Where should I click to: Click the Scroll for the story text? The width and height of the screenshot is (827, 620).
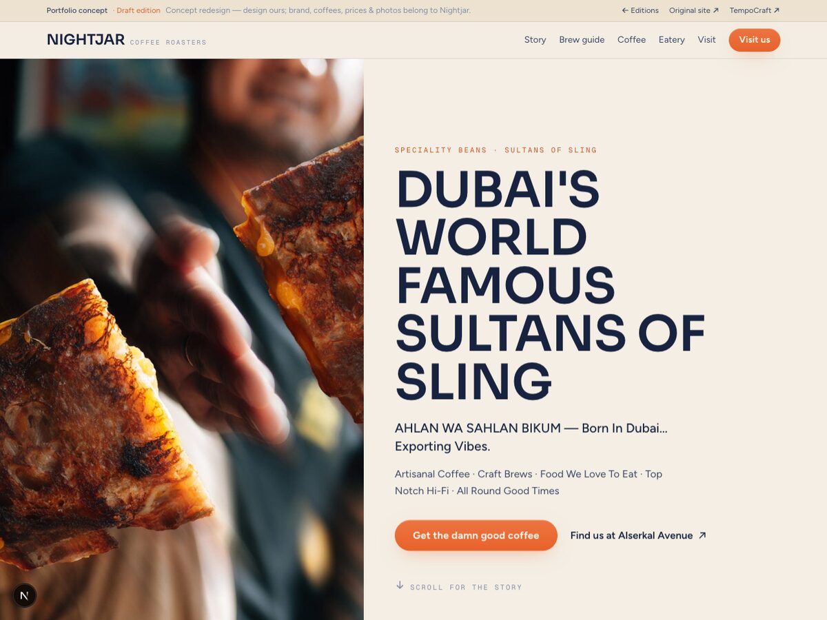pyautogui.click(x=466, y=588)
